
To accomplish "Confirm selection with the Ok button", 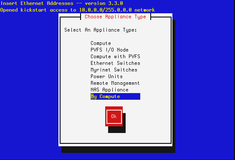I will point(114,116).
